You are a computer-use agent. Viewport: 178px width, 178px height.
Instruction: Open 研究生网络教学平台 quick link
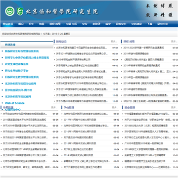tap(17, 71)
